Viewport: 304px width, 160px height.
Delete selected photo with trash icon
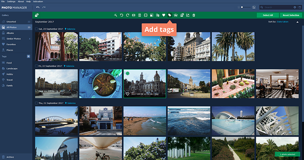(x=194, y=15)
